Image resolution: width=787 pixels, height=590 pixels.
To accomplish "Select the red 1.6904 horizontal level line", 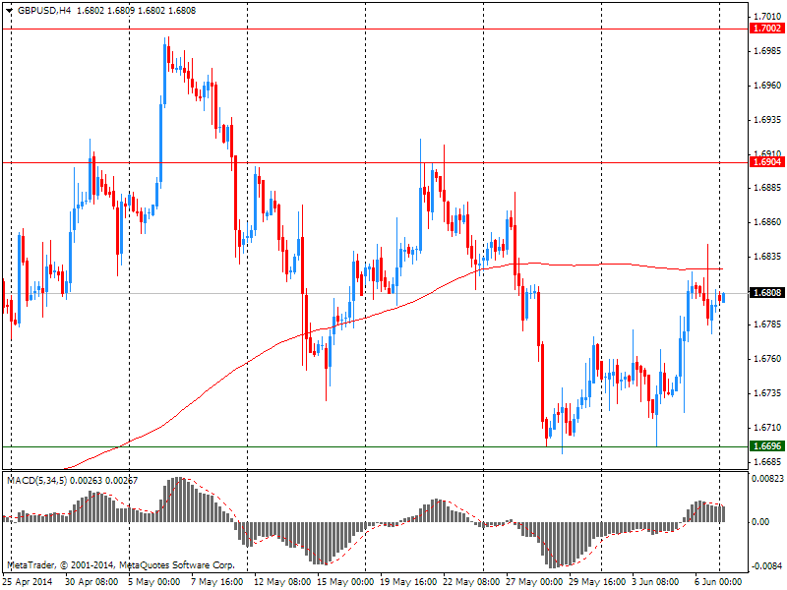I will 375,162.
